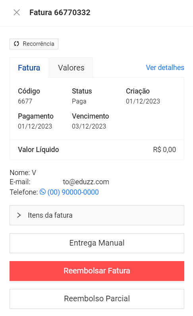
Task: Click the Fatura 66770332 title
Action: (60, 12)
